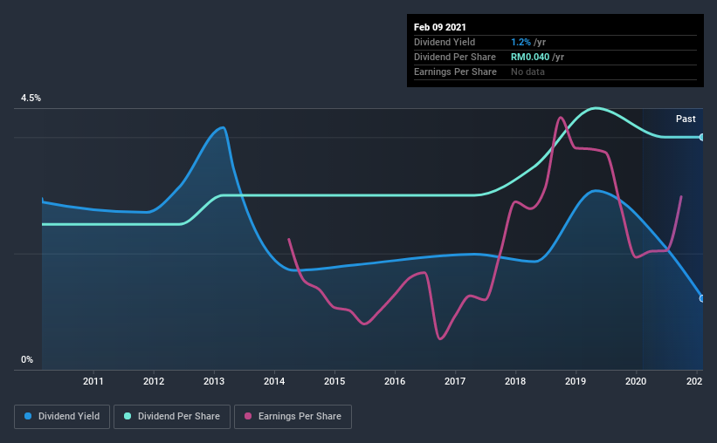717x443 pixels.
Task: Select the 2020 label on the time axis
Action: point(636,381)
